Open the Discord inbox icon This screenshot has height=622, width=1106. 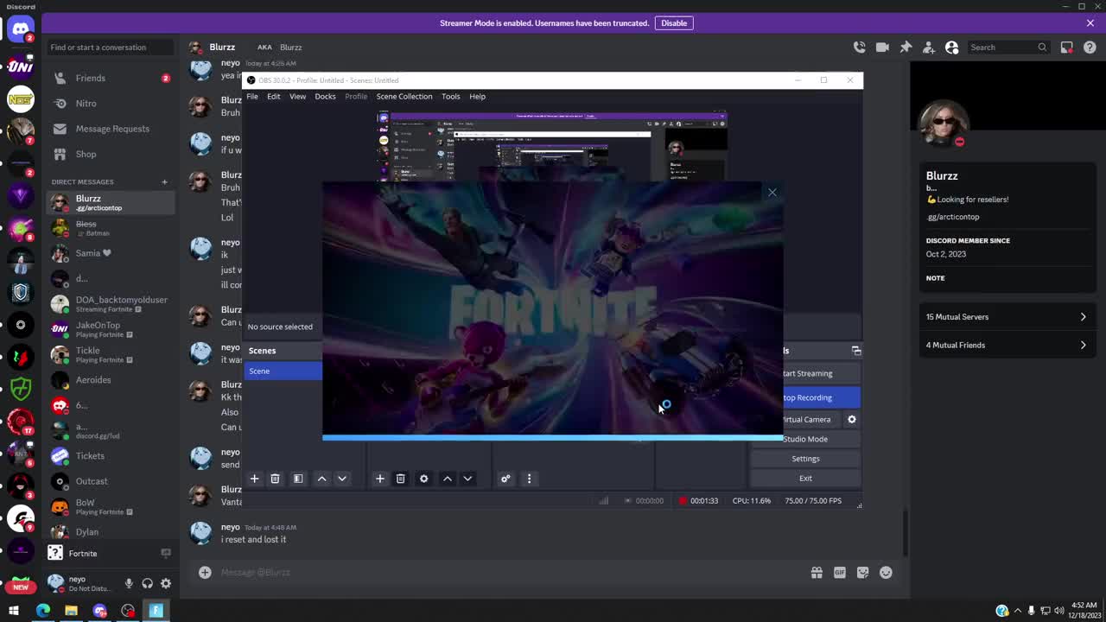point(1067,48)
